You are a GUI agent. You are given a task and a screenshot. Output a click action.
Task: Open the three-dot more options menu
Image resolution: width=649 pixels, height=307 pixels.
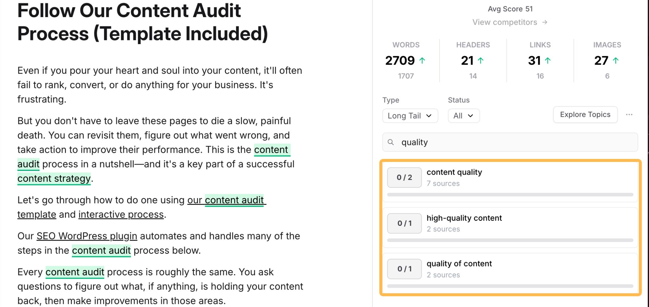click(629, 114)
